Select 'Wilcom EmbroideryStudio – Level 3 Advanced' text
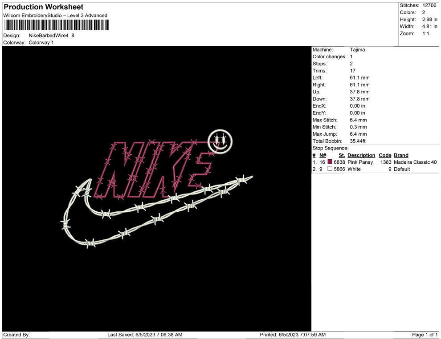Image resolution: width=441 pixels, height=339 pixels. [x=55, y=16]
